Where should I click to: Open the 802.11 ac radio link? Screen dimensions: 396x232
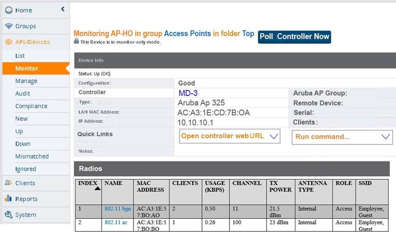click(116, 222)
